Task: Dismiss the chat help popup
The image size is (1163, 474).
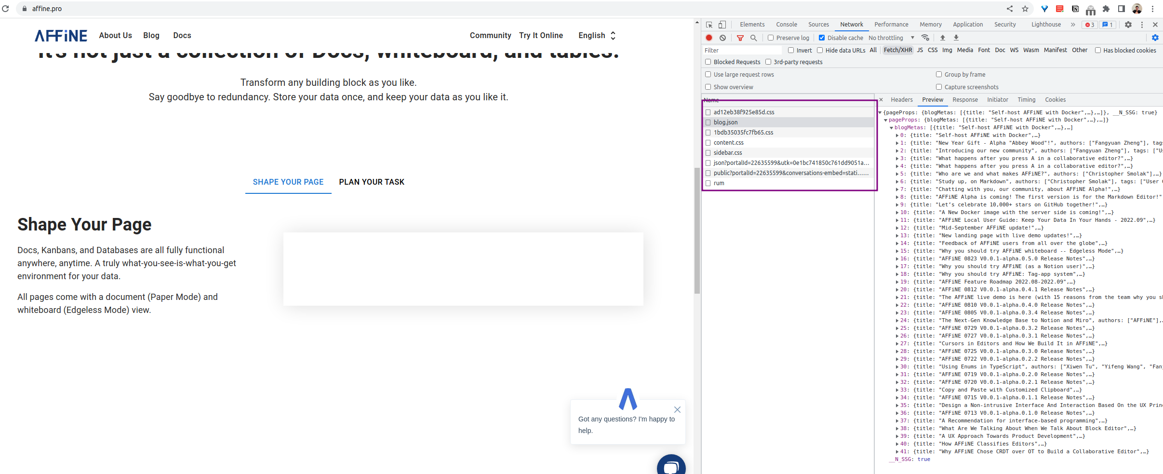Action: click(677, 410)
